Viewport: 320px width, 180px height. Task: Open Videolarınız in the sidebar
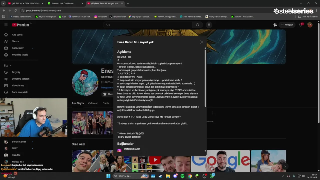pyautogui.click(x=18, y=85)
